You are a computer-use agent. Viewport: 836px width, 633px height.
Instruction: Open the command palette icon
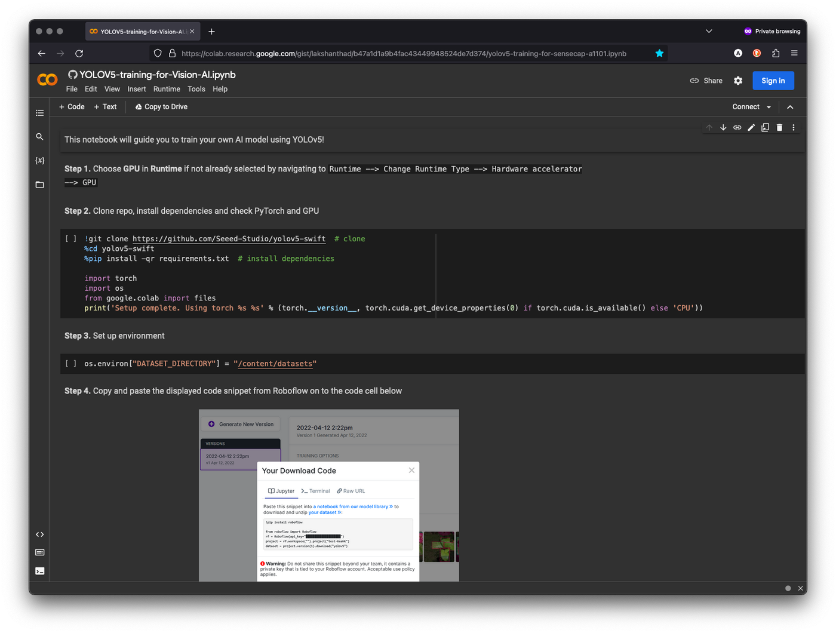pos(39,552)
